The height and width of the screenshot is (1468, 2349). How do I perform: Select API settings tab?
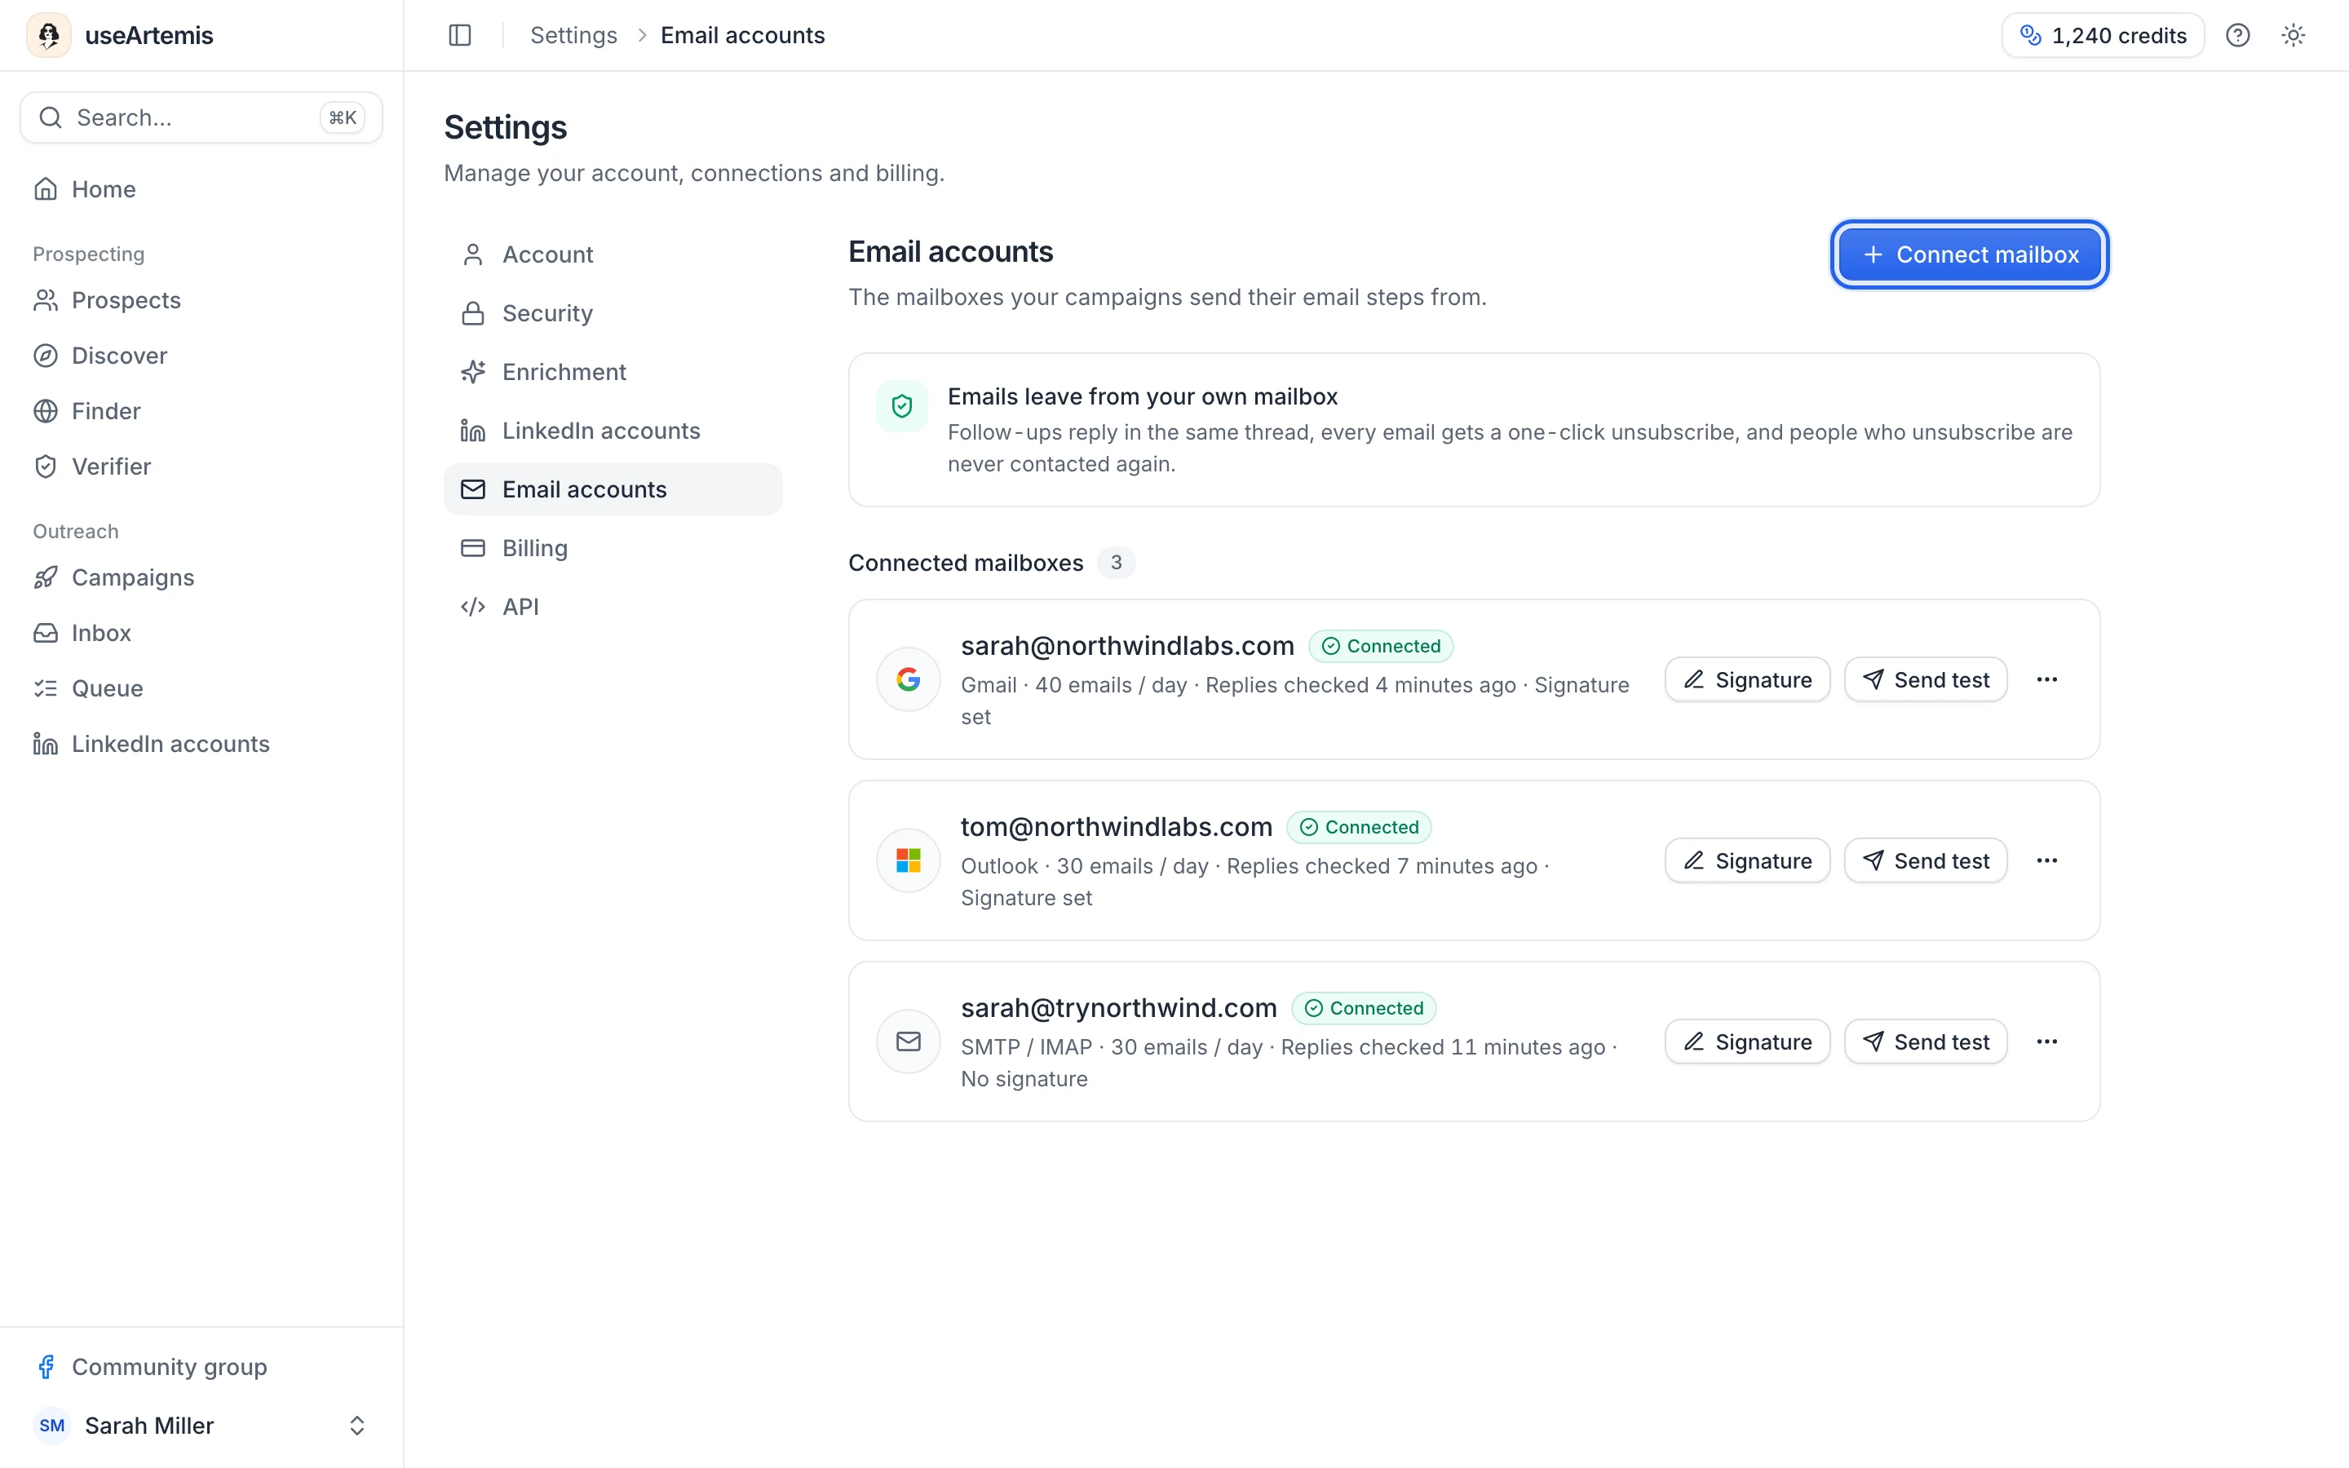tap(613, 607)
